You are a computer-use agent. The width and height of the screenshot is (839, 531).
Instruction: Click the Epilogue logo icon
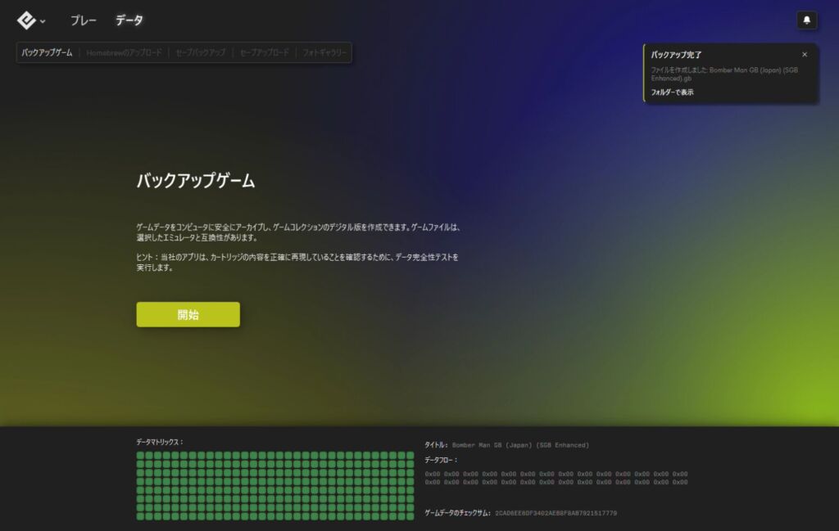click(x=26, y=20)
